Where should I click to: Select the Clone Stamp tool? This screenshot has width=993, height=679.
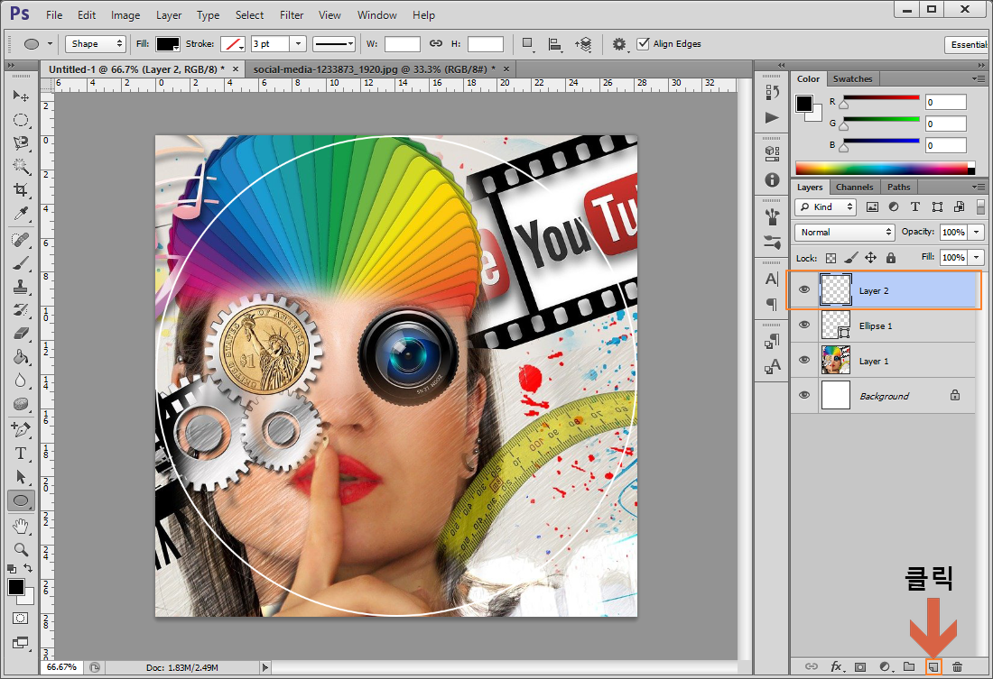[21, 287]
